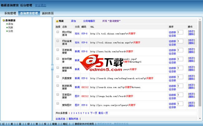Go to page 5 in pagination
The height and width of the screenshot is (126, 203).
tap(79, 113)
